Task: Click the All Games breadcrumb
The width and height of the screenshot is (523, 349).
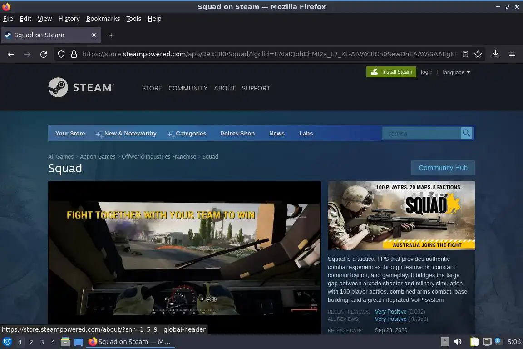Action: (x=61, y=157)
